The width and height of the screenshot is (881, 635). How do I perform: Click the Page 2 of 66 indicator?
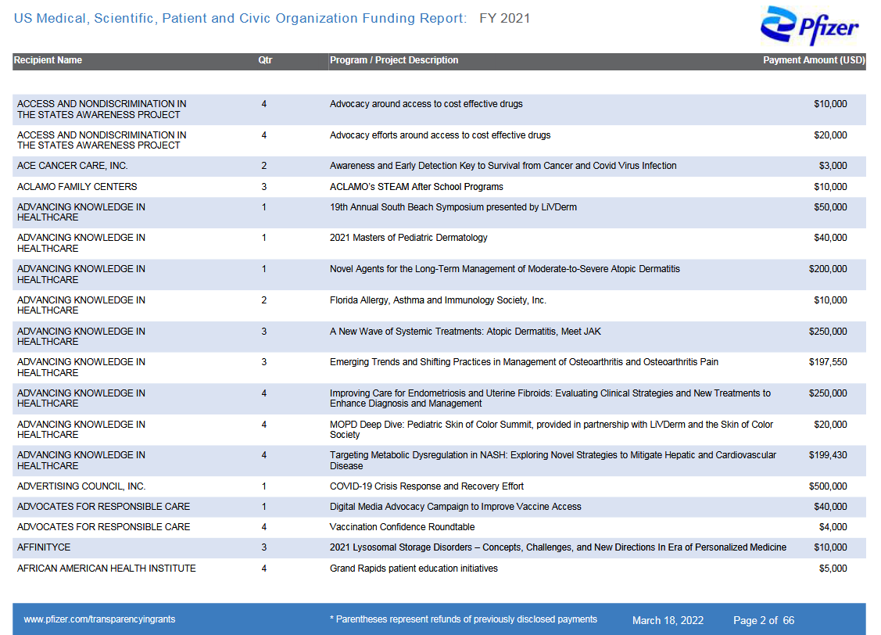pos(764,620)
